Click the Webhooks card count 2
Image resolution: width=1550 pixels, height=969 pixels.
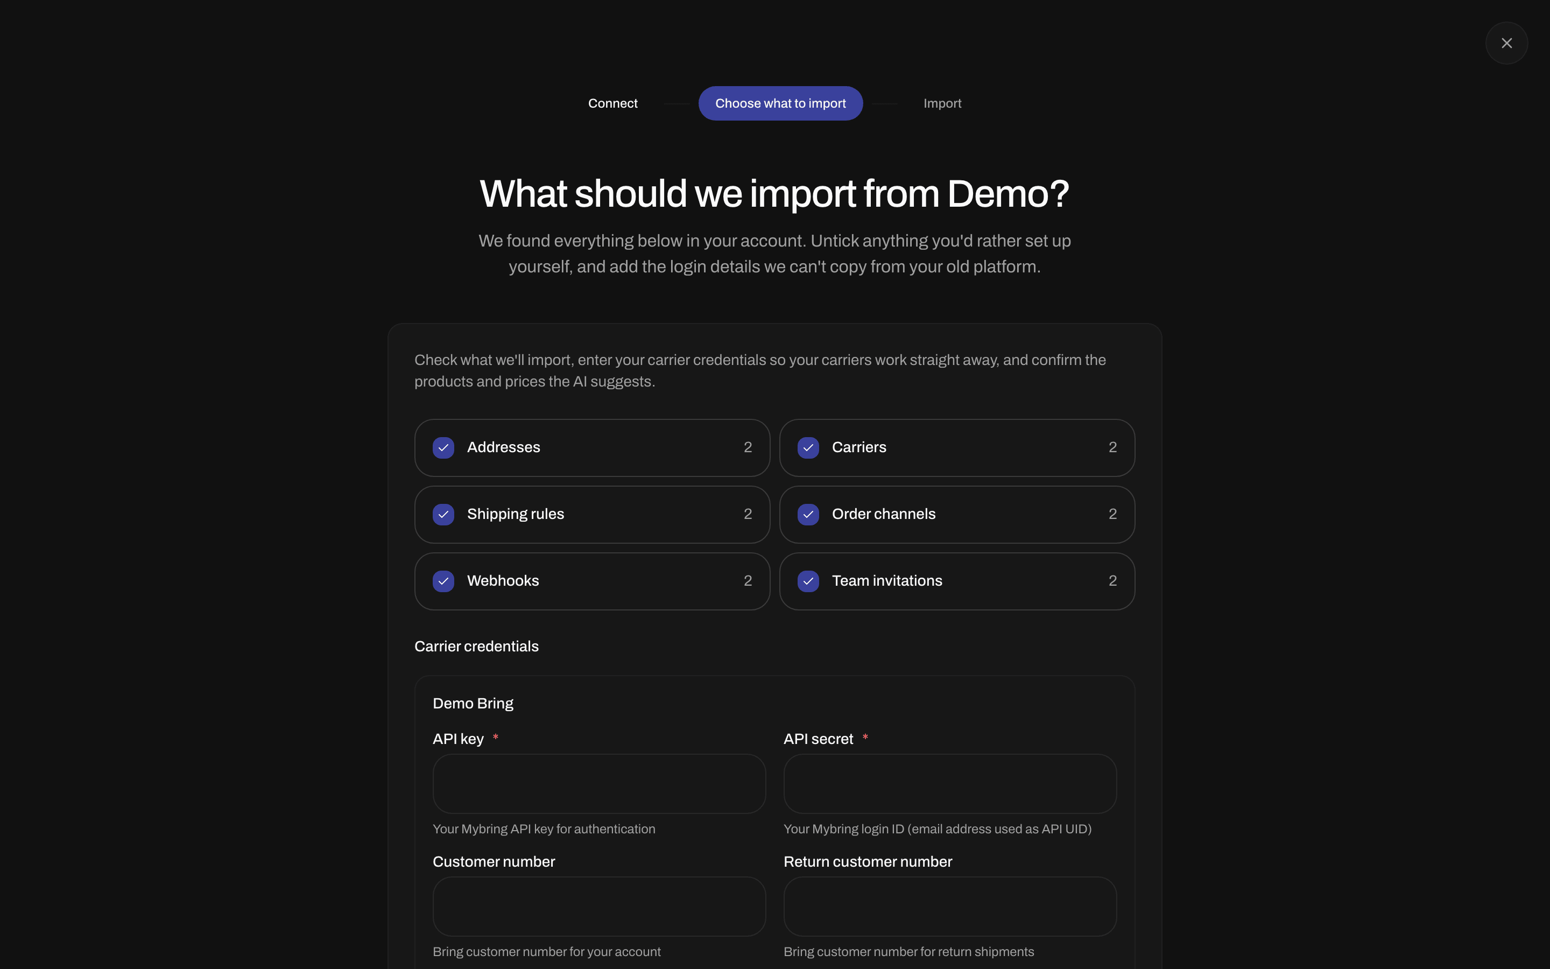coord(748,581)
